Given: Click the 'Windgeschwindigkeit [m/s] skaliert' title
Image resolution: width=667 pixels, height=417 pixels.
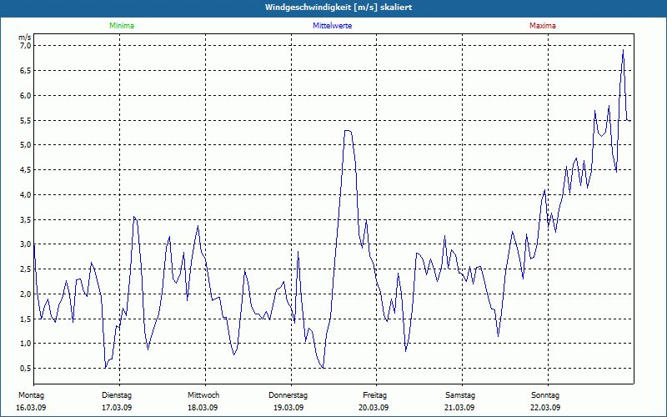Looking at the screenshot, I should 339,8.
